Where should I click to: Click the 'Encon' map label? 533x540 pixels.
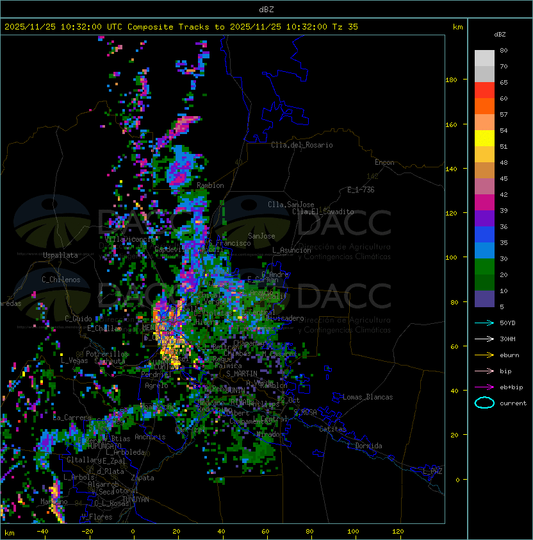click(x=384, y=162)
